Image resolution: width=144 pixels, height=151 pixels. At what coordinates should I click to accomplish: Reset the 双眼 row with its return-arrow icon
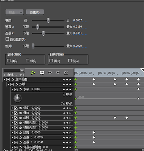coord(17,85)
